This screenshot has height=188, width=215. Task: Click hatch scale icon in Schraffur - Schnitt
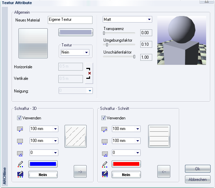point(104,129)
